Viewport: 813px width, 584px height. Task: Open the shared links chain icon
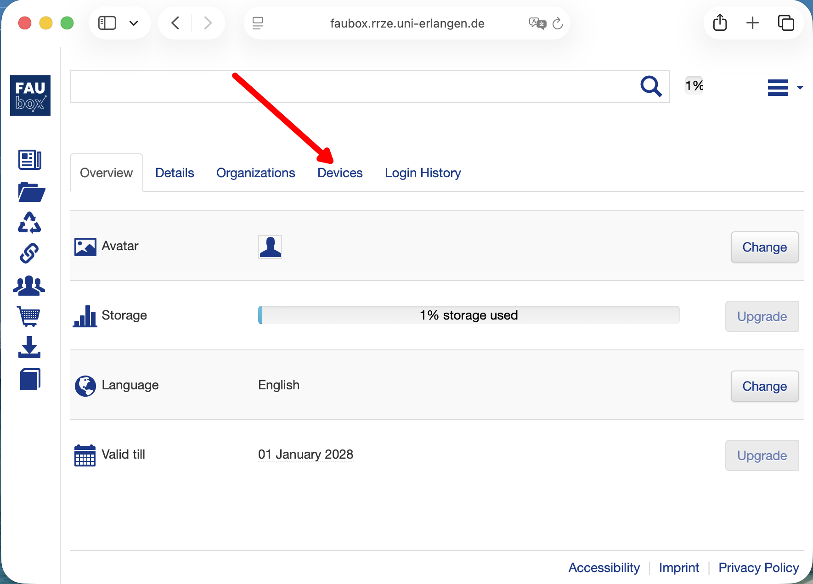[29, 253]
